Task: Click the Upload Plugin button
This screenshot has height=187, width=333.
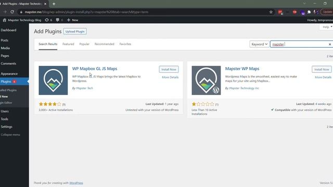Action: tap(75, 31)
